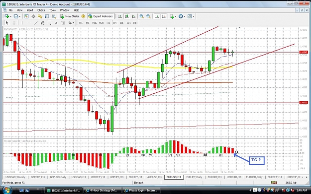Switch timeframe to H1
The height and width of the screenshot is (194, 311).
click(108, 23)
